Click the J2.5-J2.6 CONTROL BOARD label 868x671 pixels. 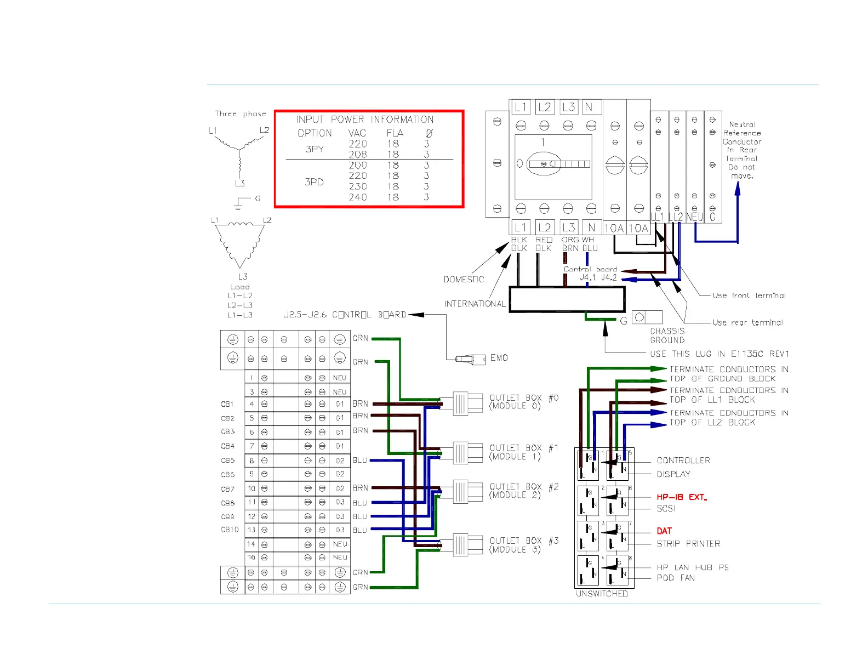pos(345,315)
